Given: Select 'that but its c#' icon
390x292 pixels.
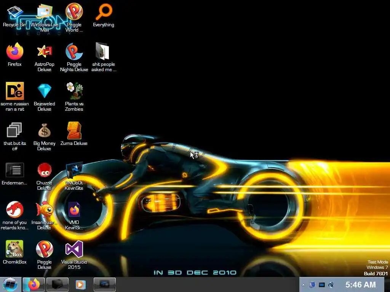Looking at the screenshot, I should click(14, 130).
